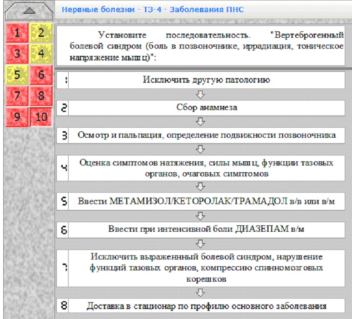Viewport: 352px width, 319px height.
Task: Click step 'Исключить выраженный болевой синдром'
Action: coord(200,268)
